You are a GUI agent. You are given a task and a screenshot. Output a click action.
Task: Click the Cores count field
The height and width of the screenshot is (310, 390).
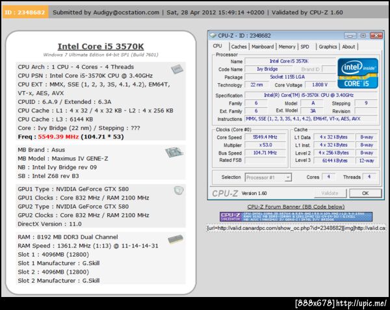point(328,177)
